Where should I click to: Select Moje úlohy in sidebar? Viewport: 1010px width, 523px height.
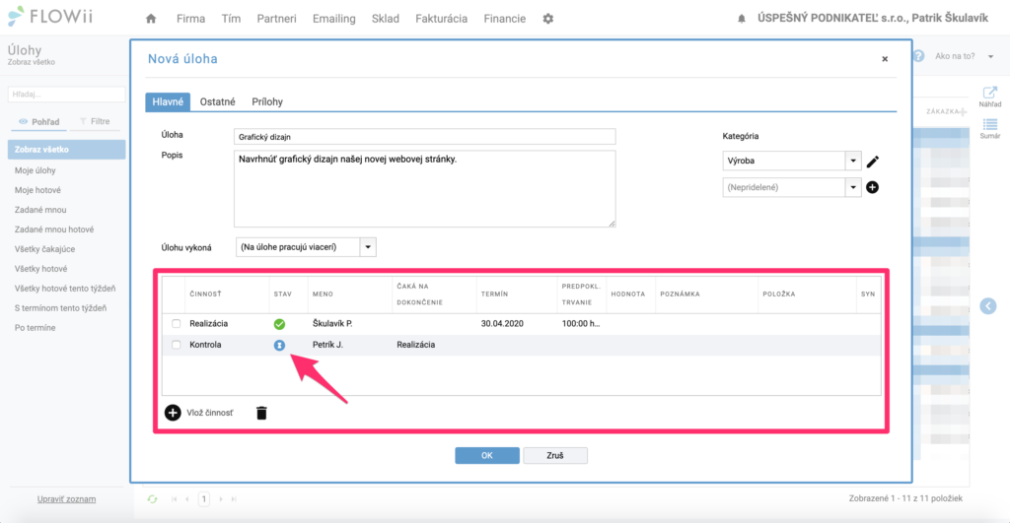(36, 170)
